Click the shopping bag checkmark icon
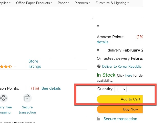This screenshot has width=164, height=123. pos(27,98)
